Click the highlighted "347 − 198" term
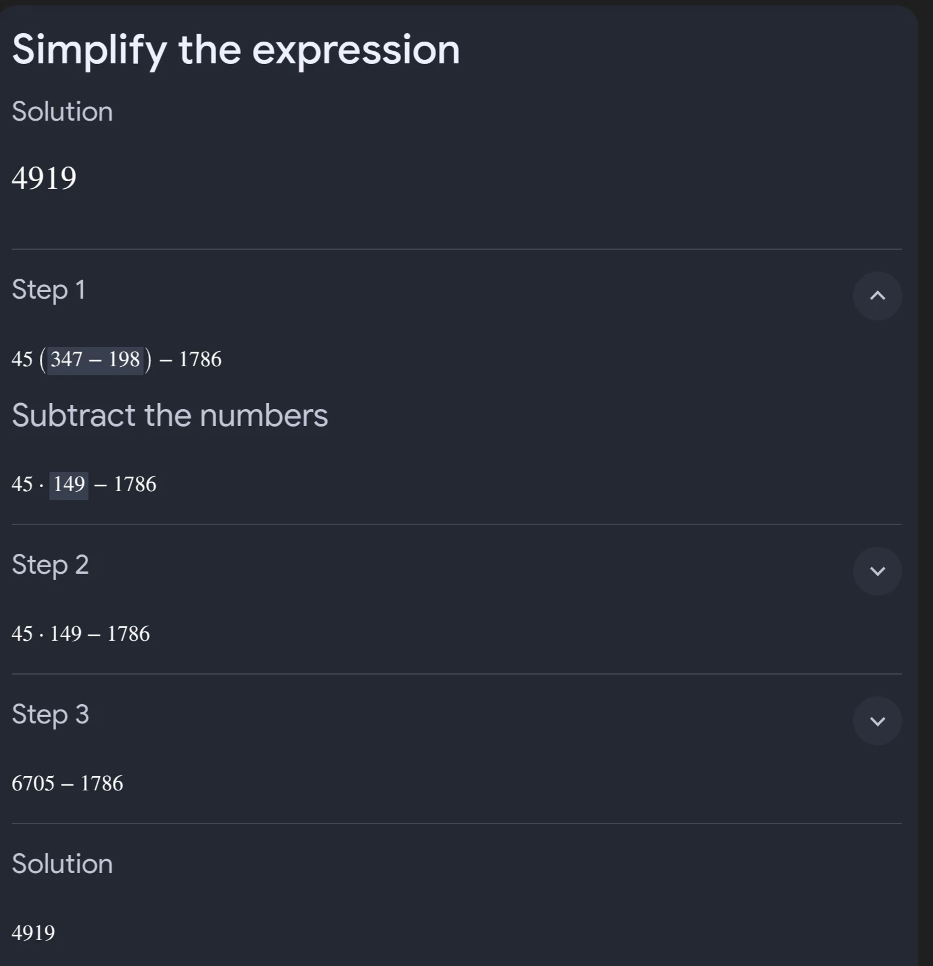The image size is (933, 966). pos(95,360)
